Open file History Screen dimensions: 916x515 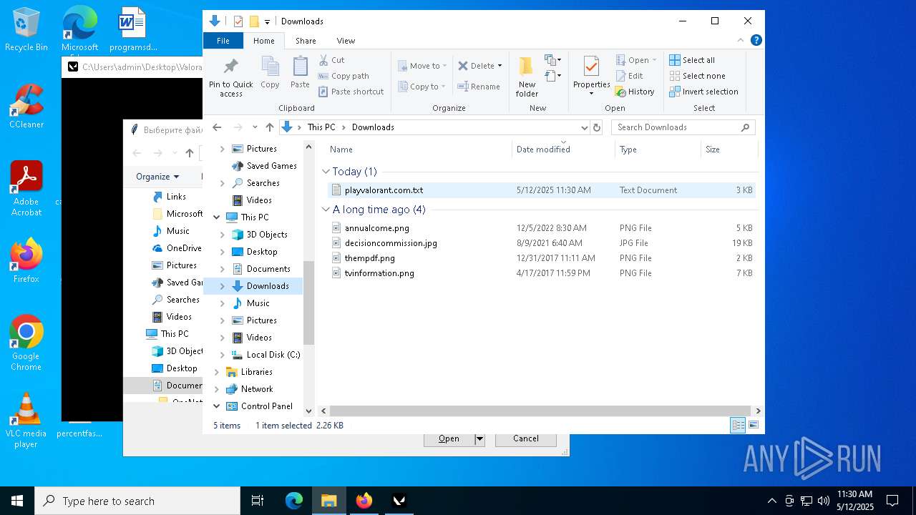(635, 92)
